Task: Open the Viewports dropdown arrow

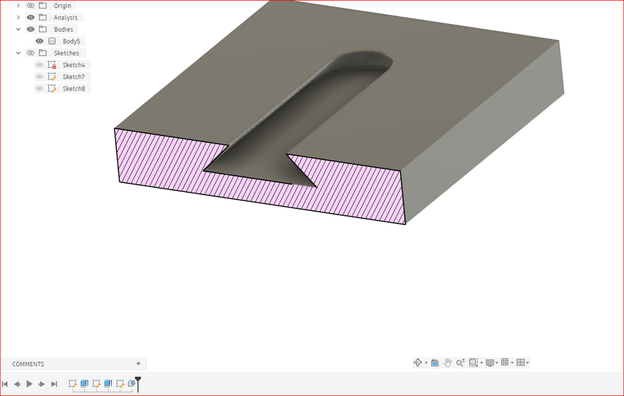Action: point(528,362)
